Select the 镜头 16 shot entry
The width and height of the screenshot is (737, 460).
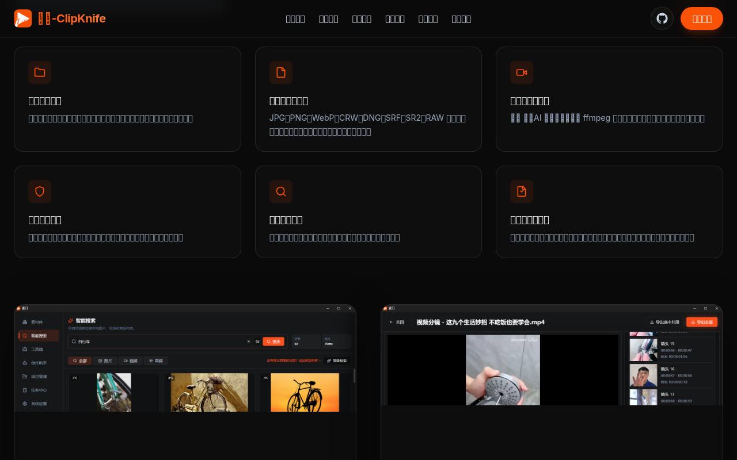[x=672, y=375]
